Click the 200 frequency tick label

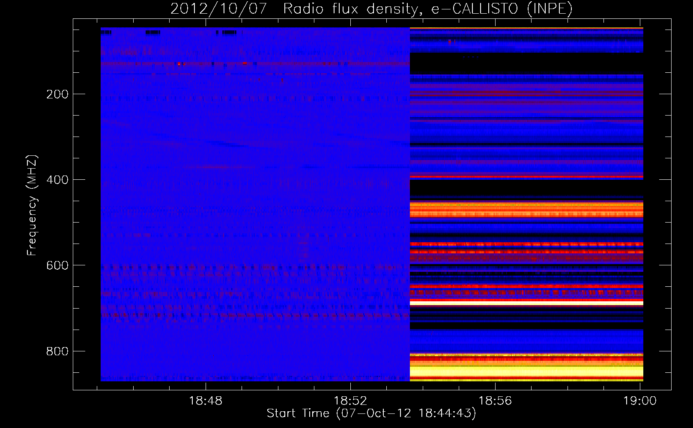(57, 94)
